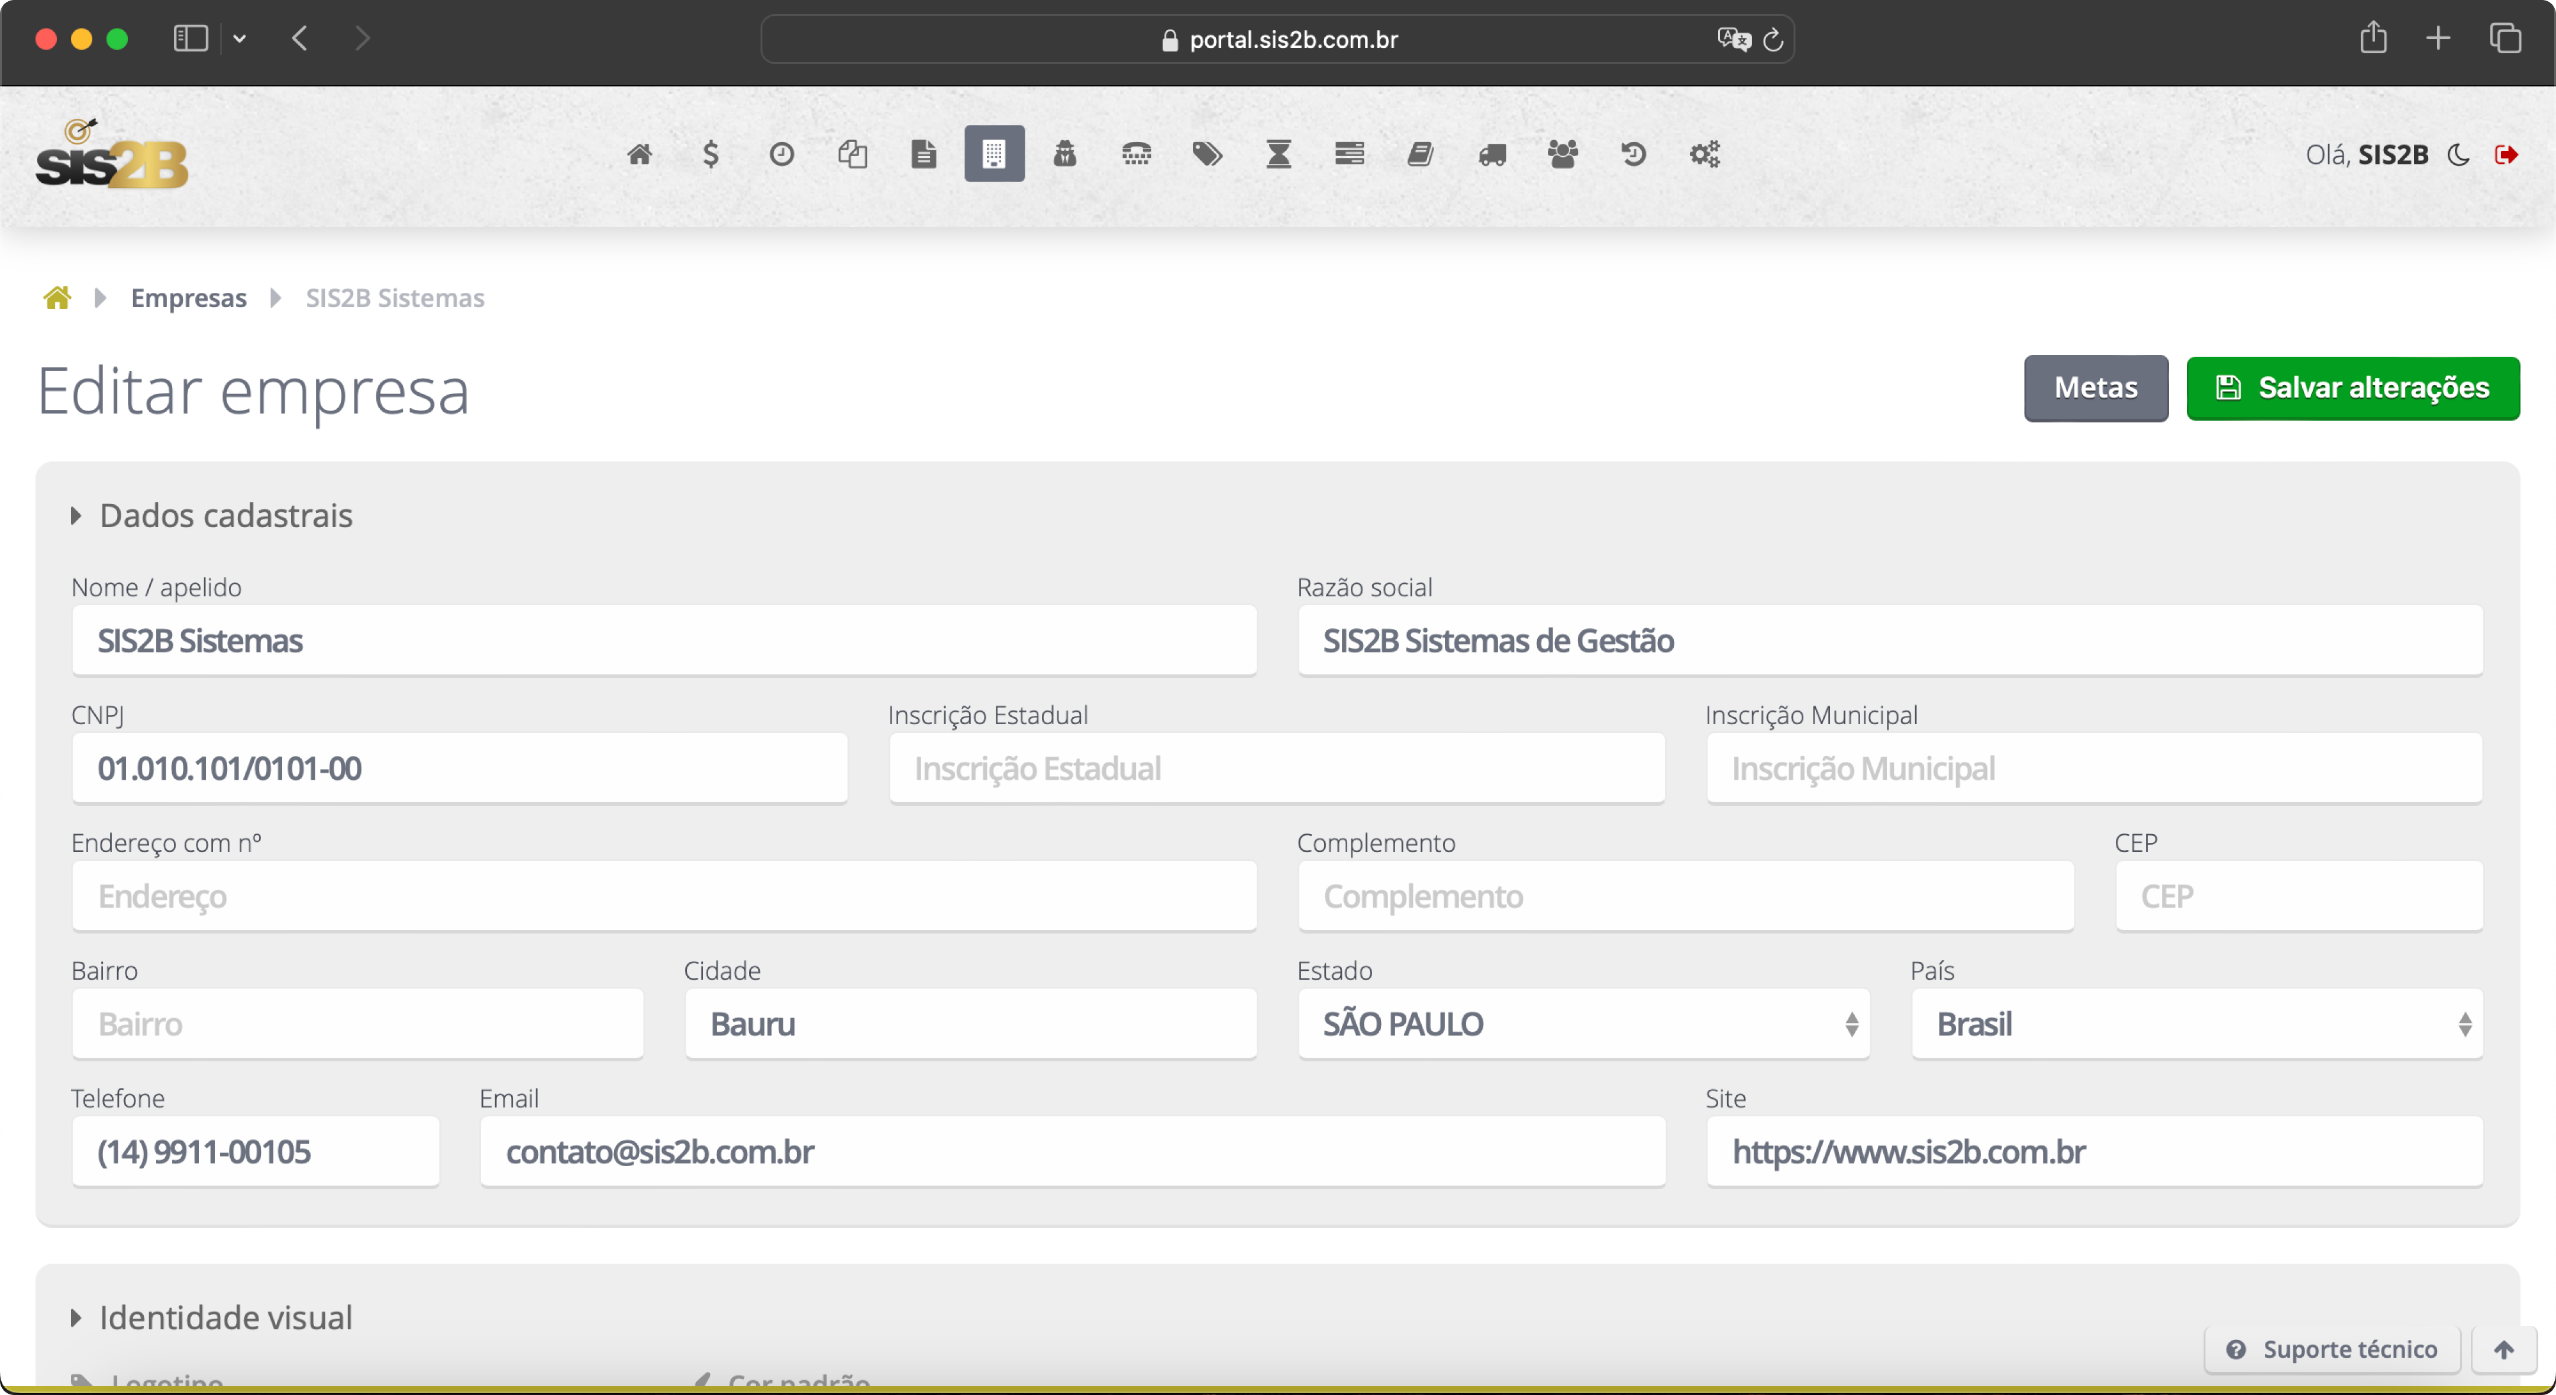Open the users group icon
Image resolution: width=2556 pixels, height=1395 pixels.
(1563, 154)
